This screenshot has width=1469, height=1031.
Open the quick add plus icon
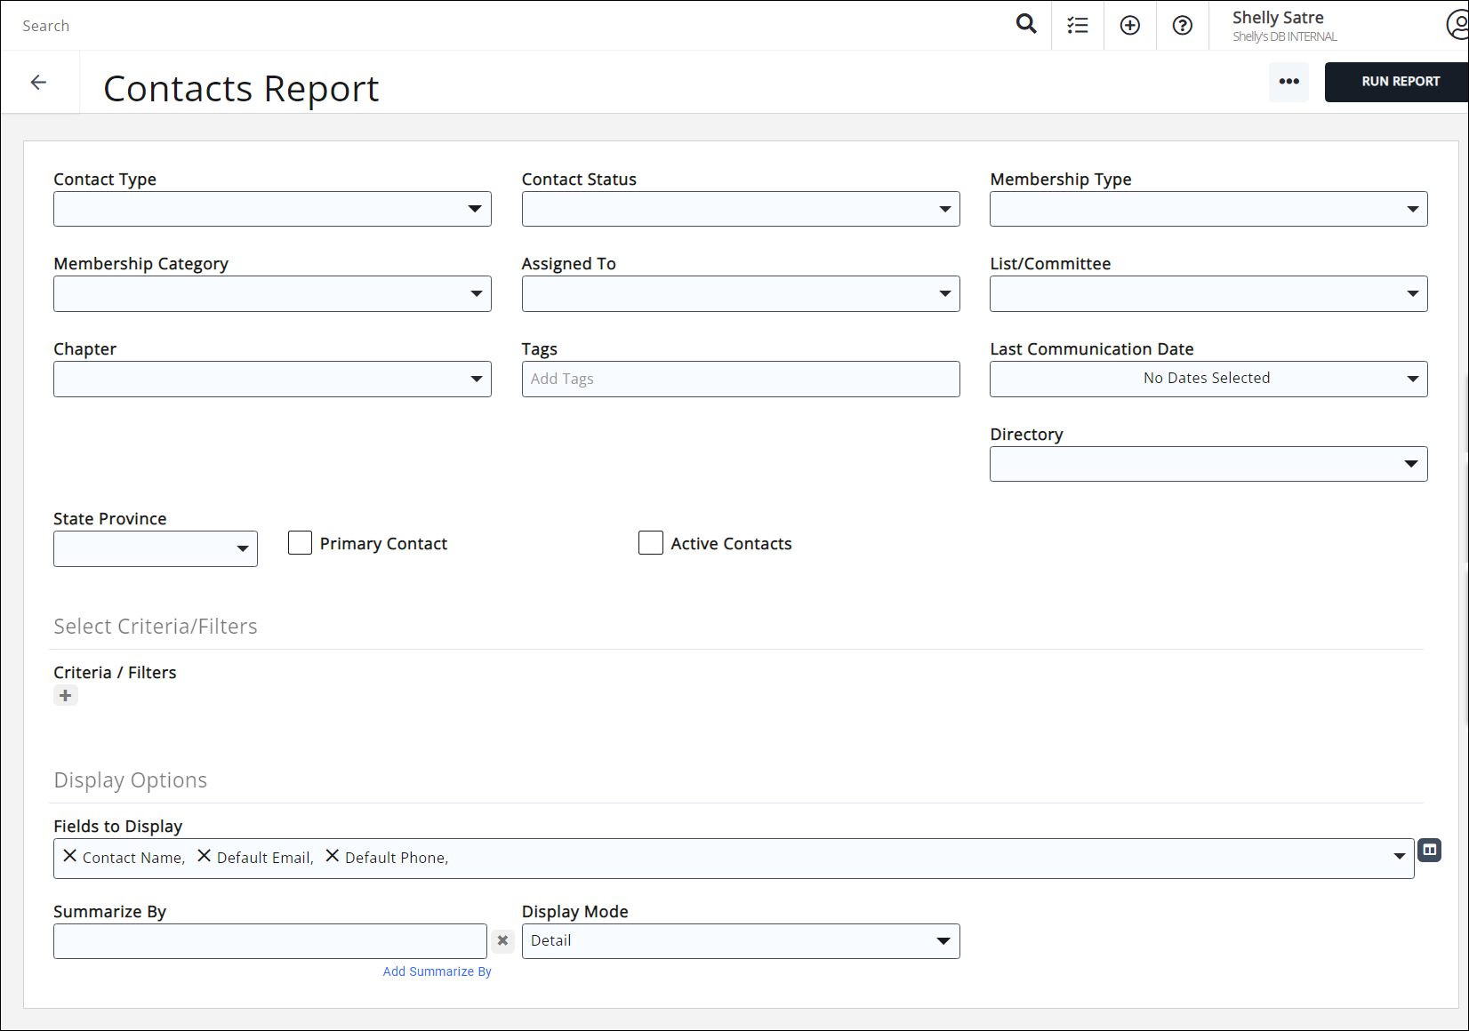pyautogui.click(x=1129, y=25)
